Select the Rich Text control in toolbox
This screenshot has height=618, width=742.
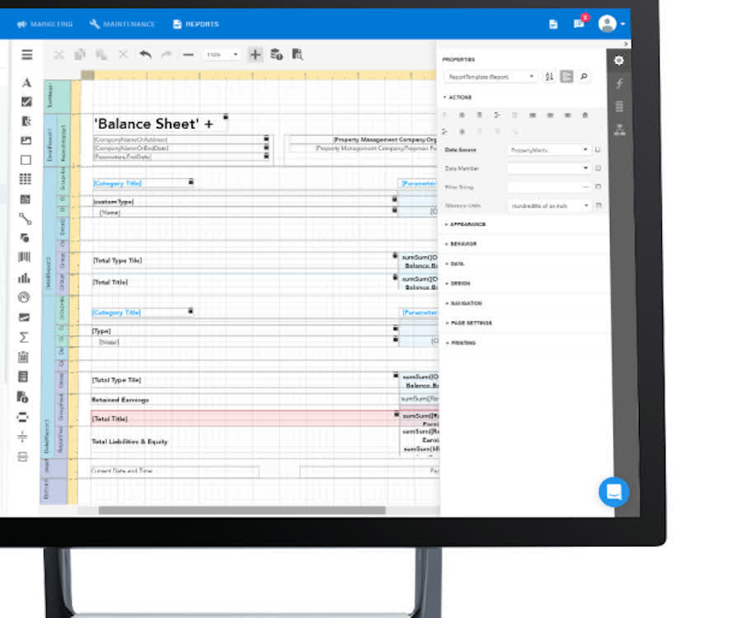click(x=26, y=121)
